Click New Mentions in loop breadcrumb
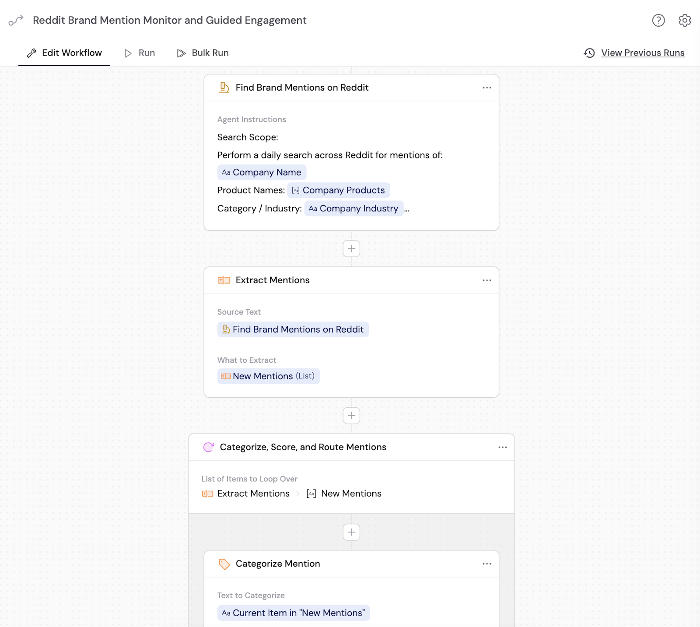This screenshot has width=700, height=627. click(x=344, y=494)
